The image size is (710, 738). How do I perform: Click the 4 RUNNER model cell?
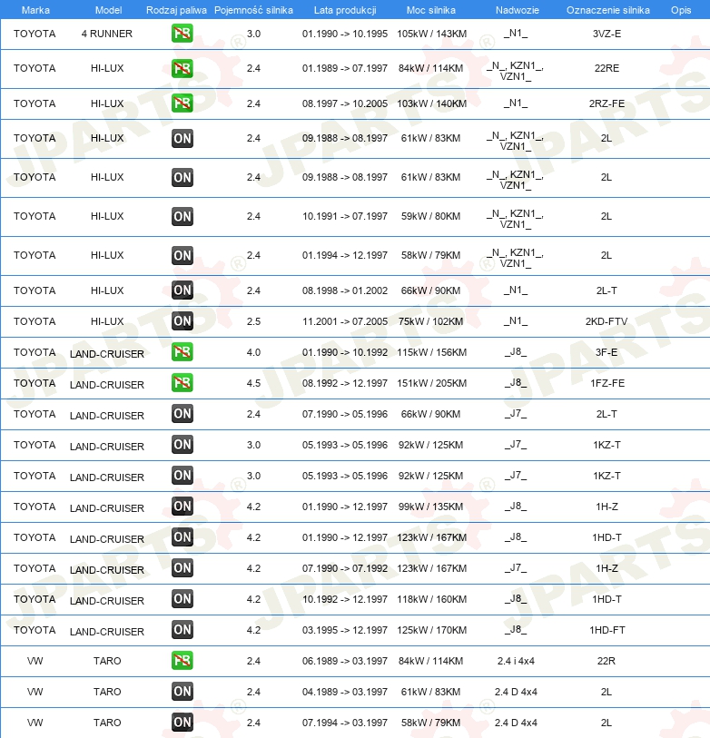click(x=106, y=34)
